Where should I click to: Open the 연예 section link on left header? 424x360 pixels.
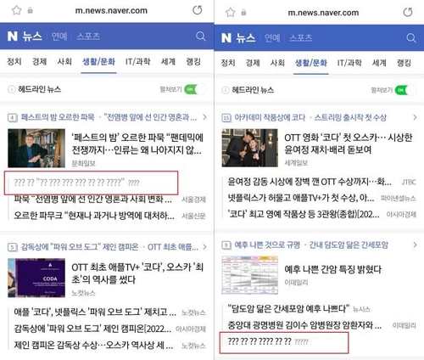(x=59, y=37)
